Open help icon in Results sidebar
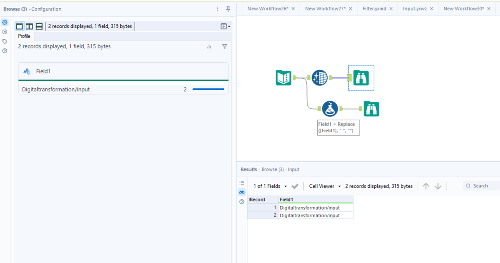The height and width of the screenshot is (263, 500). click(242, 202)
